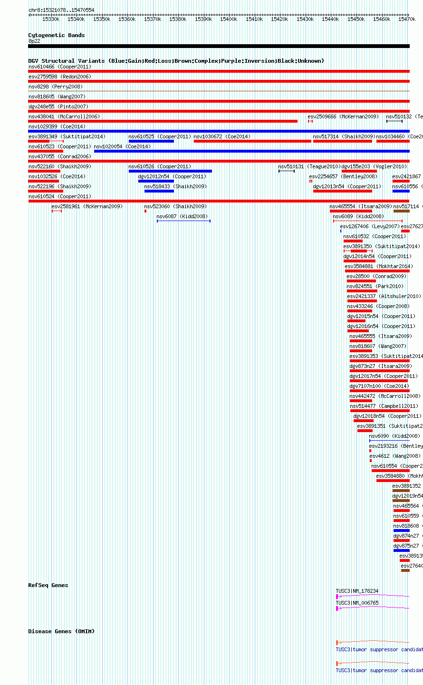The width and height of the screenshot is (423, 685).
Task: Click the 15330k ruler tick label
Action: coord(51,19)
